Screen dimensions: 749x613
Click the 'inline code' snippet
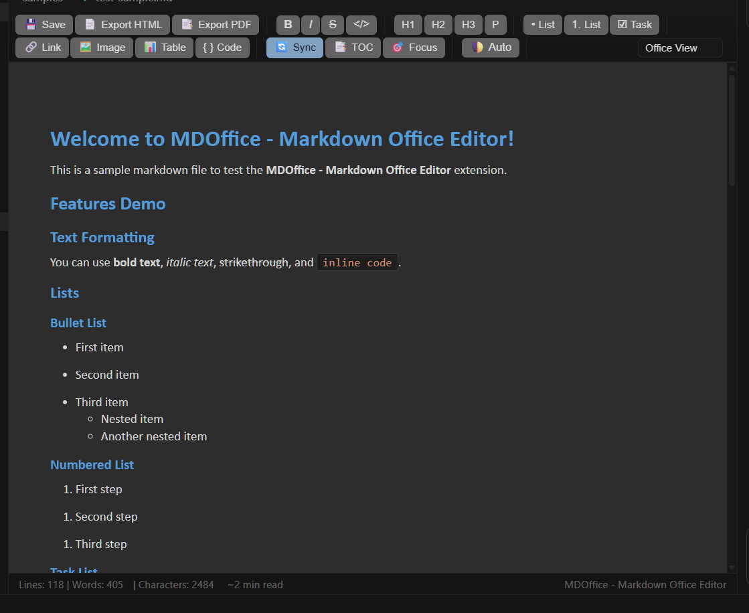tap(357, 262)
